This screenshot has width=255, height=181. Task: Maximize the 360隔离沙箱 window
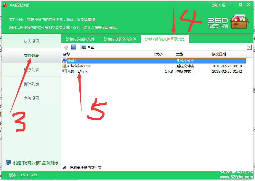coord(240,5)
